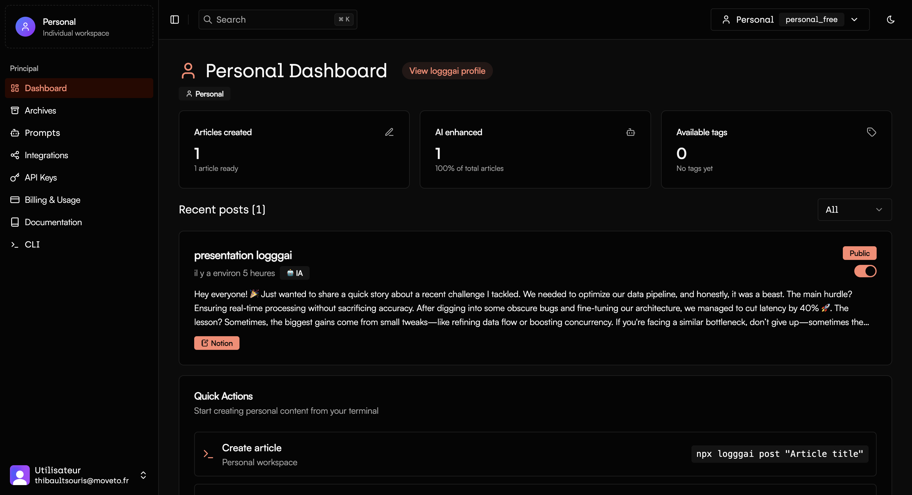Click the 'Recent posts (1)' heading

tap(222, 210)
